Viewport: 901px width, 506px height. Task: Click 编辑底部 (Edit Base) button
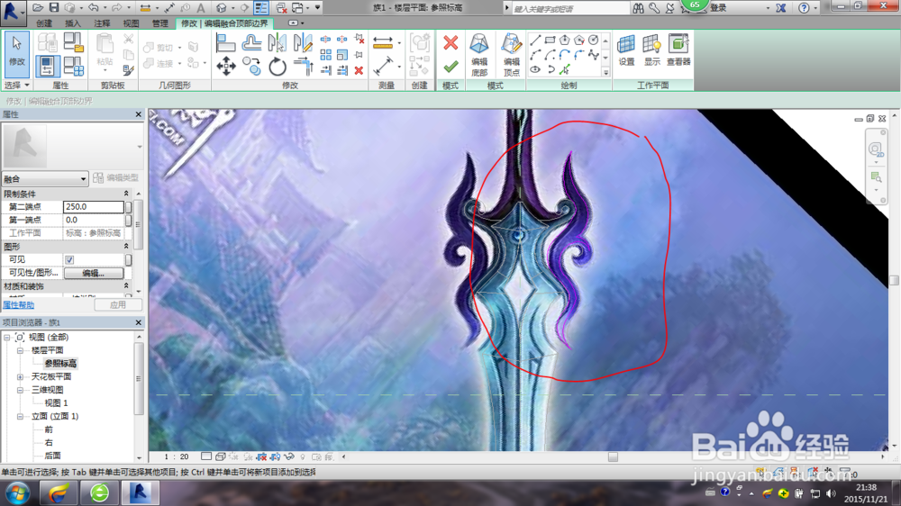click(479, 55)
